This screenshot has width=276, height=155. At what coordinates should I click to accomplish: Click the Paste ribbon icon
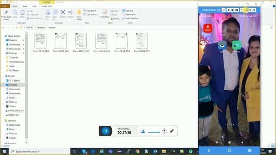22,14
